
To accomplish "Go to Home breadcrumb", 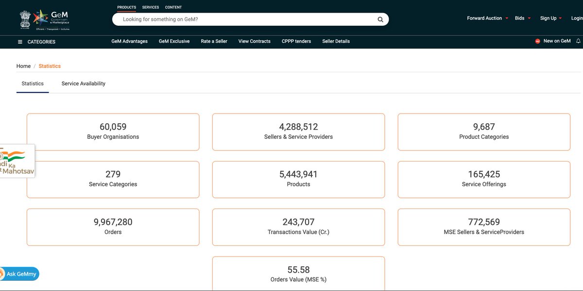I will (23, 66).
